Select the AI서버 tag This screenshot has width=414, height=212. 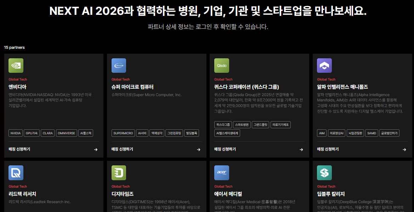click(x=142, y=133)
